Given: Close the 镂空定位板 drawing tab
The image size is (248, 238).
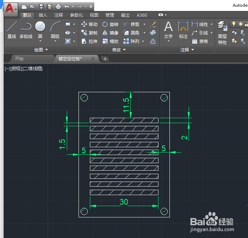Looking at the screenshot, I should point(93,59).
